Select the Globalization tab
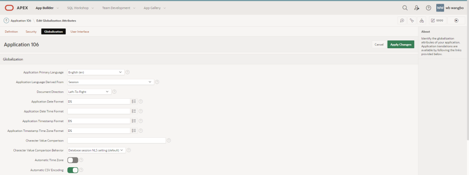Viewport: 469px width, 175px height. click(53, 32)
